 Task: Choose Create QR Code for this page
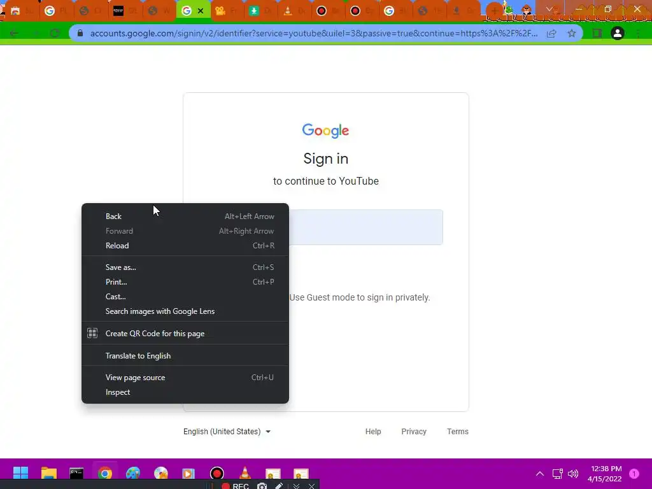[x=185, y=334]
